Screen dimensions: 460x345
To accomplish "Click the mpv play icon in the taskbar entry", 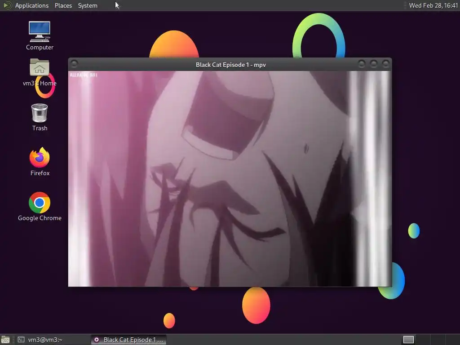I will click(x=97, y=340).
